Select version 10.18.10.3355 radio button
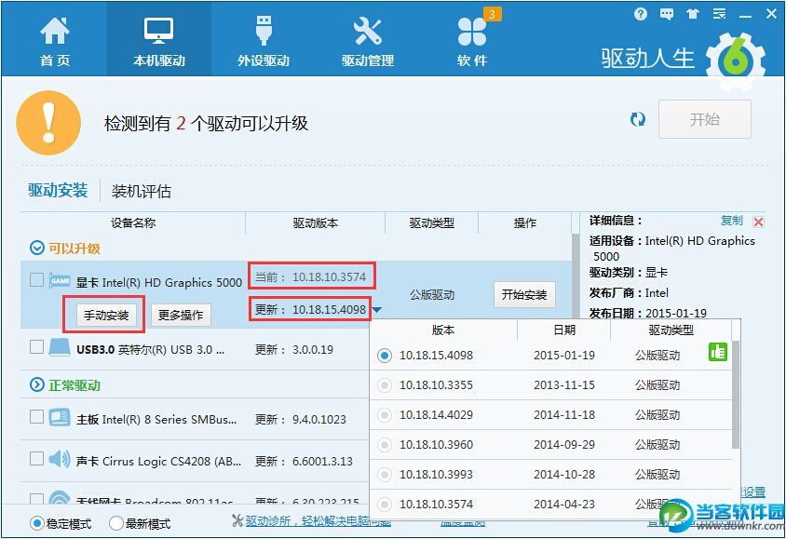The width and height of the screenshot is (786, 539). click(x=385, y=385)
